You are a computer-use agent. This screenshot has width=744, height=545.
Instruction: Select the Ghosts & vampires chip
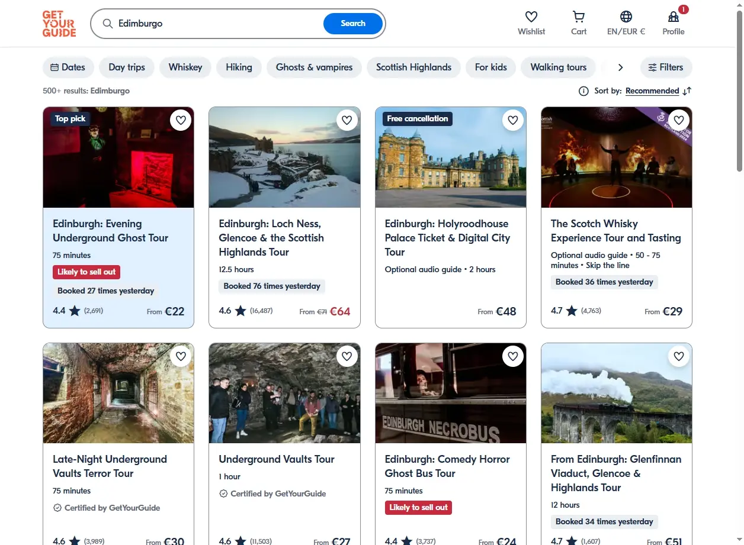point(314,67)
